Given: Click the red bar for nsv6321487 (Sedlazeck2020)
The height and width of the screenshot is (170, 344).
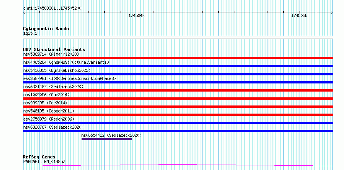Looking at the screenshot, I should (x=178, y=90).
